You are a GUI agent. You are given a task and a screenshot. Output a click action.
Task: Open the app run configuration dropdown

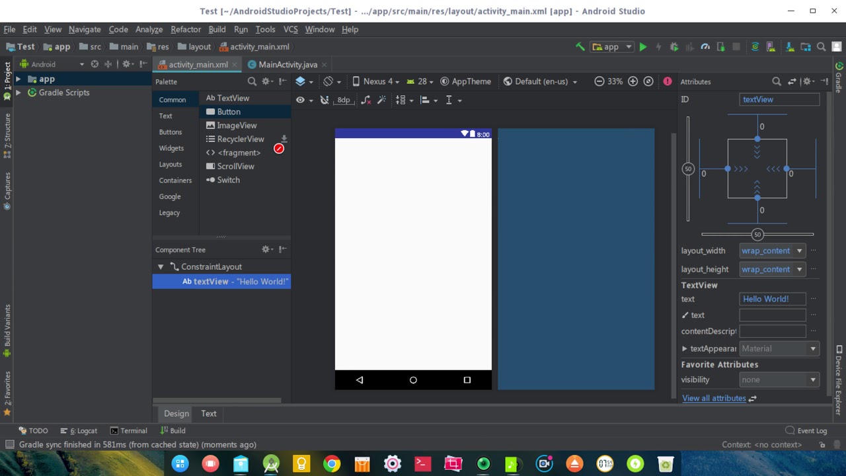(611, 47)
